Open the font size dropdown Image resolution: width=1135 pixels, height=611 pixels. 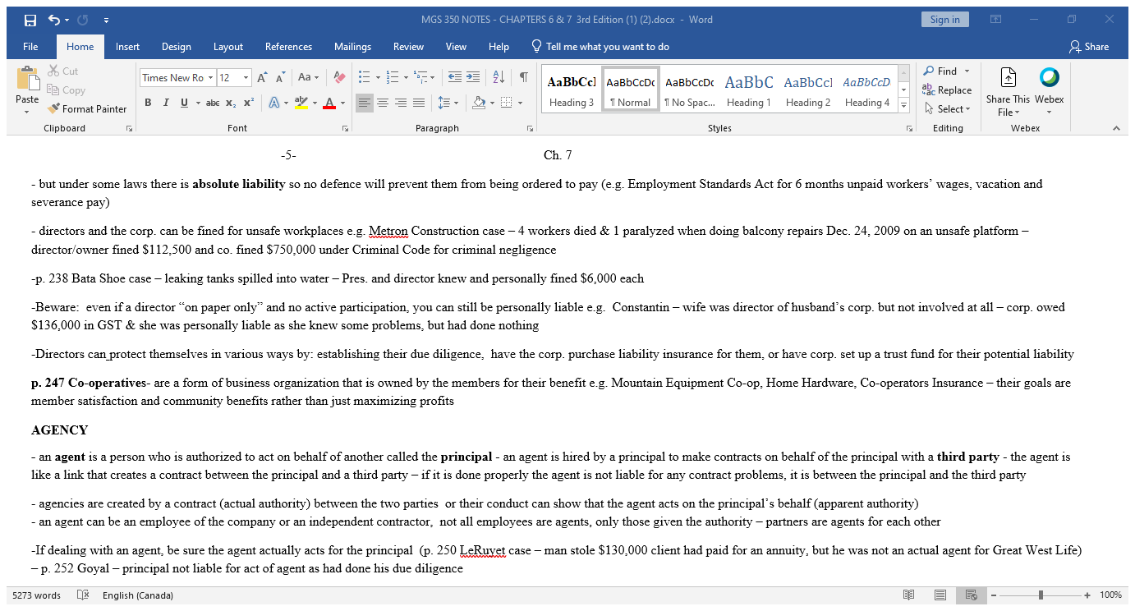[246, 78]
